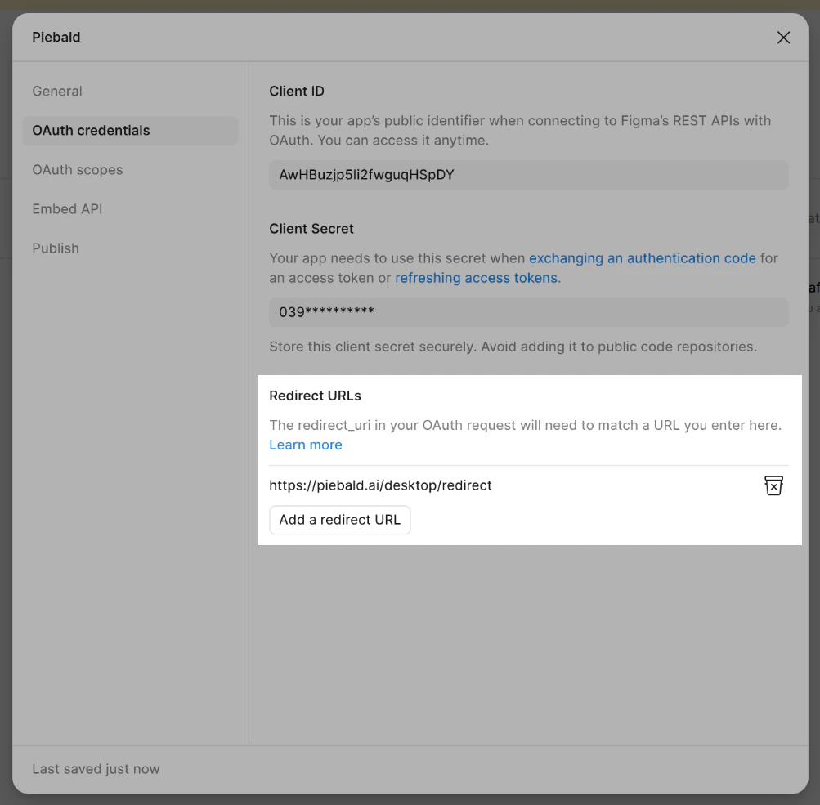Open refreshing access tokens link
Viewport: 820px width, 805px height.
pyautogui.click(x=476, y=278)
